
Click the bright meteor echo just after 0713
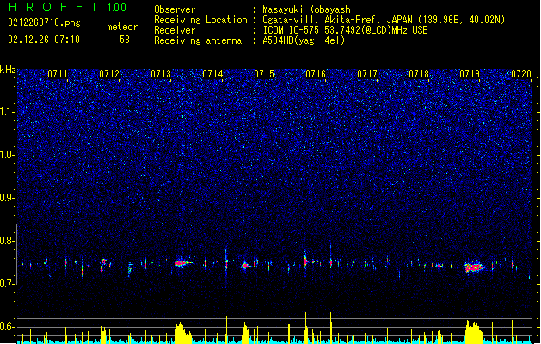pos(181,263)
